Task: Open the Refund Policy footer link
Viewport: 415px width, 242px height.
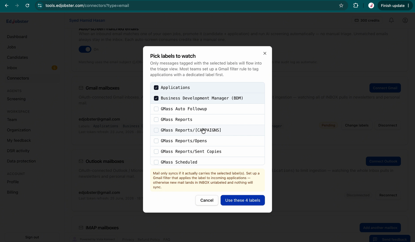Action: pos(149,239)
